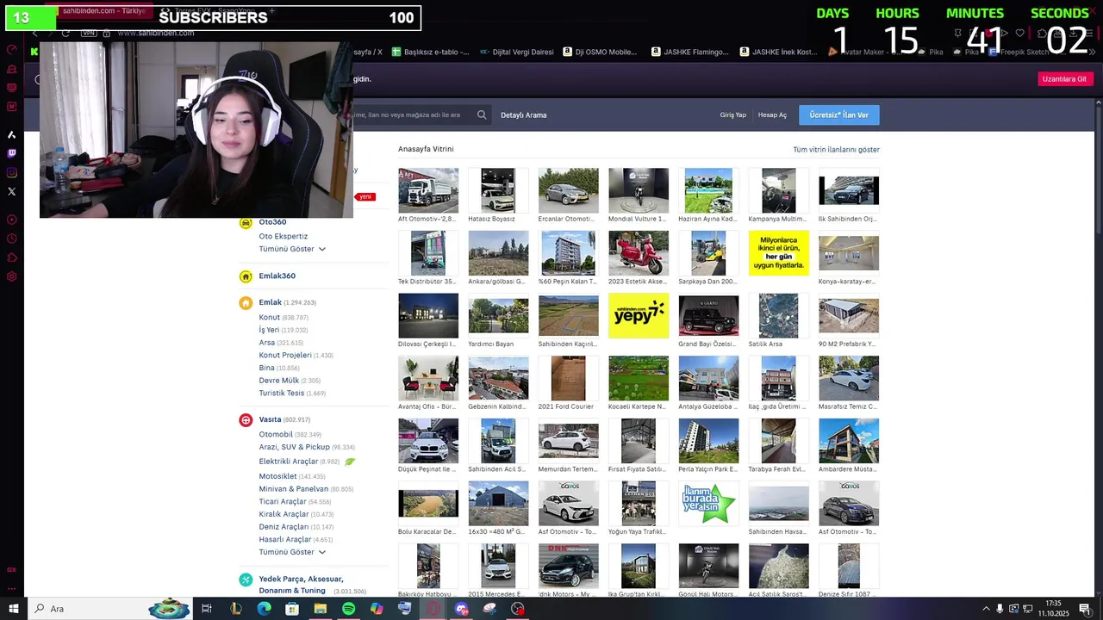The width and height of the screenshot is (1103, 620).
Task: Open 2021 Ford Courier listing thumbnail
Action: (x=568, y=378)
